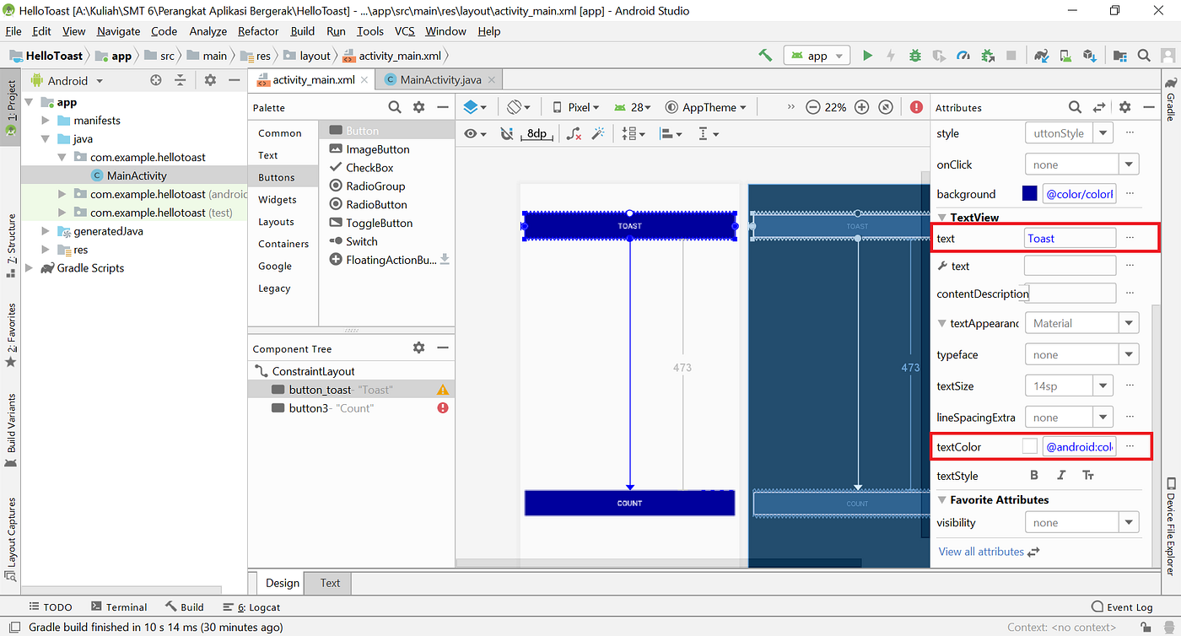Screen dimensions: 1181x636
Task: Build the project with the hammer icon
Action: pos(764,54)
